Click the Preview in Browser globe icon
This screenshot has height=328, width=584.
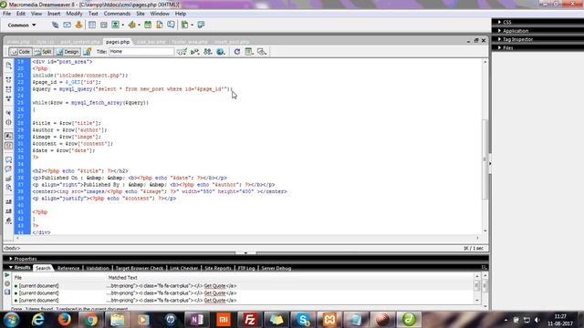point(221,52)
